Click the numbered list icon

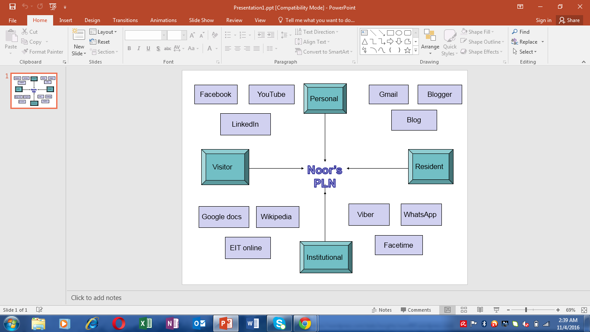[x=244, y=35]
